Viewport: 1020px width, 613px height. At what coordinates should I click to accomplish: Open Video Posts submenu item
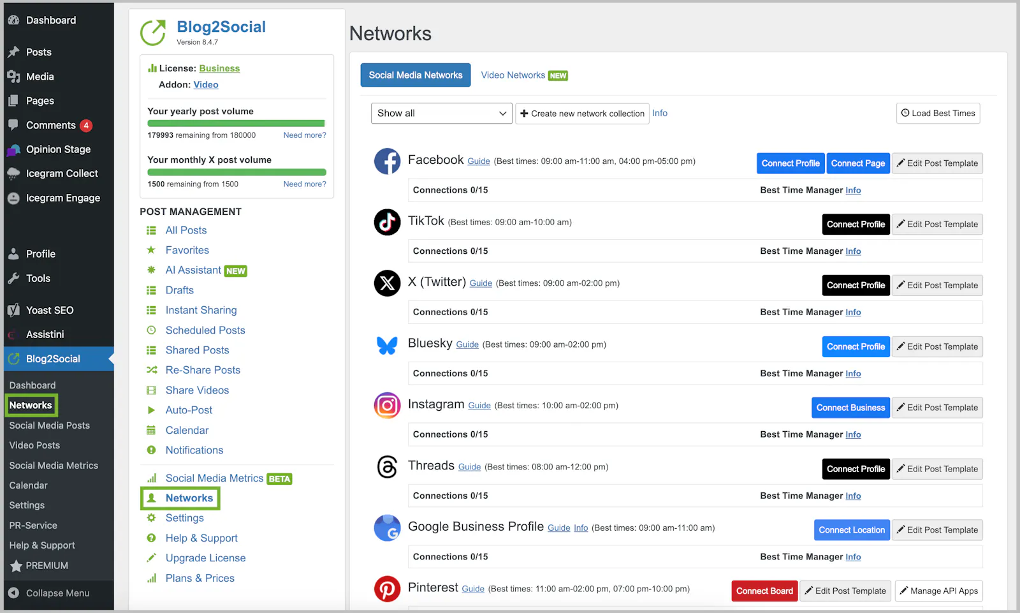34,445
